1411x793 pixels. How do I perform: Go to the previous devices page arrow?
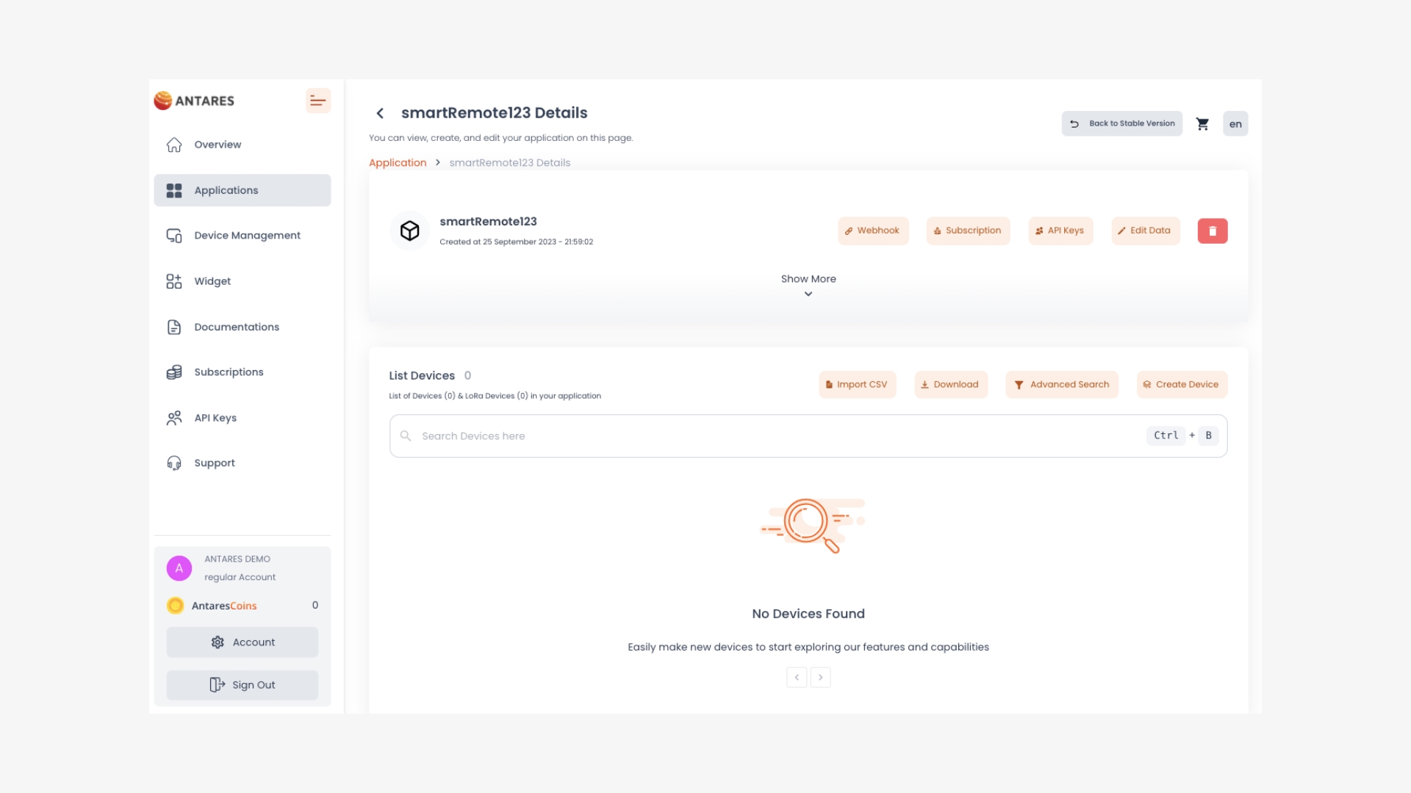point(796,677)
